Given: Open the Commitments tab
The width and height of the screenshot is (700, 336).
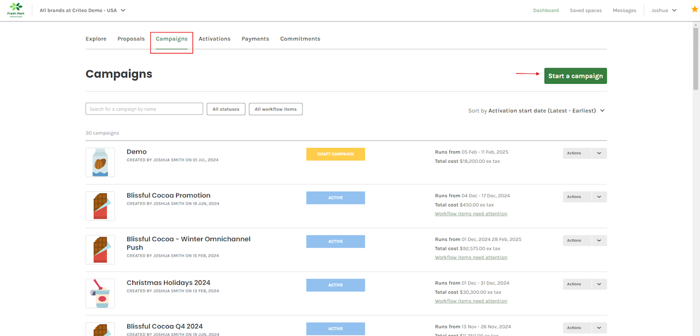Looking at the screenshot, I should click(x=300, y=39).
